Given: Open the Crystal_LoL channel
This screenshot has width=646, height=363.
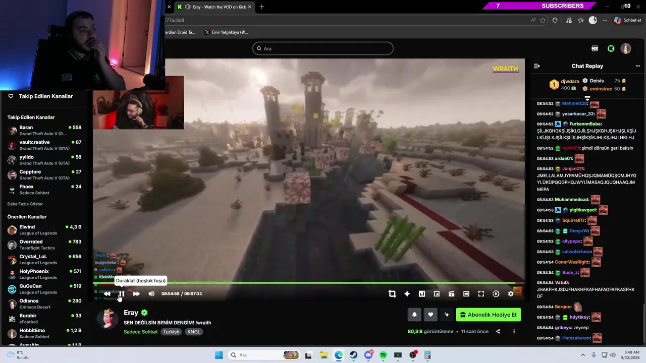Looking at the screenshot, I should [x=44, y=259].
